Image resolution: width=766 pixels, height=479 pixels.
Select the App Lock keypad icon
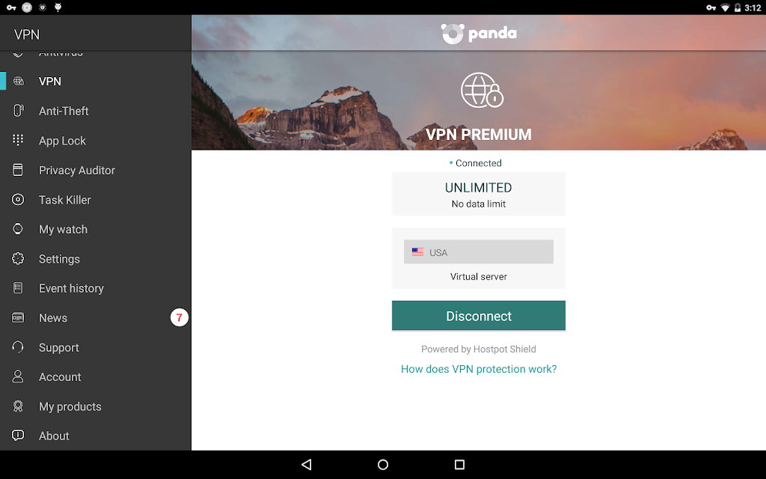tap(18, 140)
